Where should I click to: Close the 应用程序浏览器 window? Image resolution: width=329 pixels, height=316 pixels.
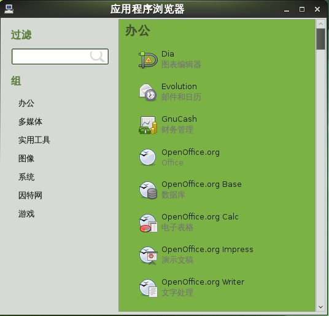(x=317, y=9)
